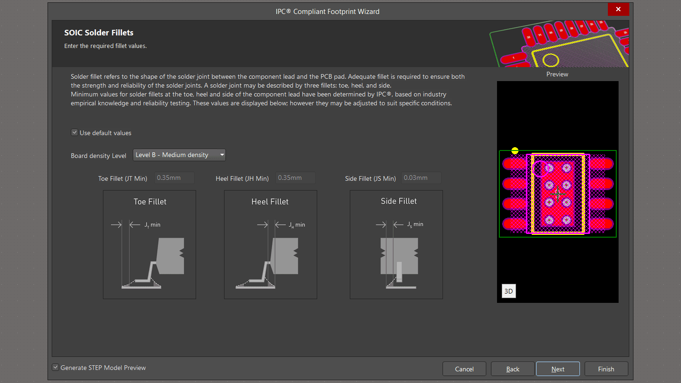
Task: Click the Side Fillet (JS Min) value field
Action: pos(421,178)
